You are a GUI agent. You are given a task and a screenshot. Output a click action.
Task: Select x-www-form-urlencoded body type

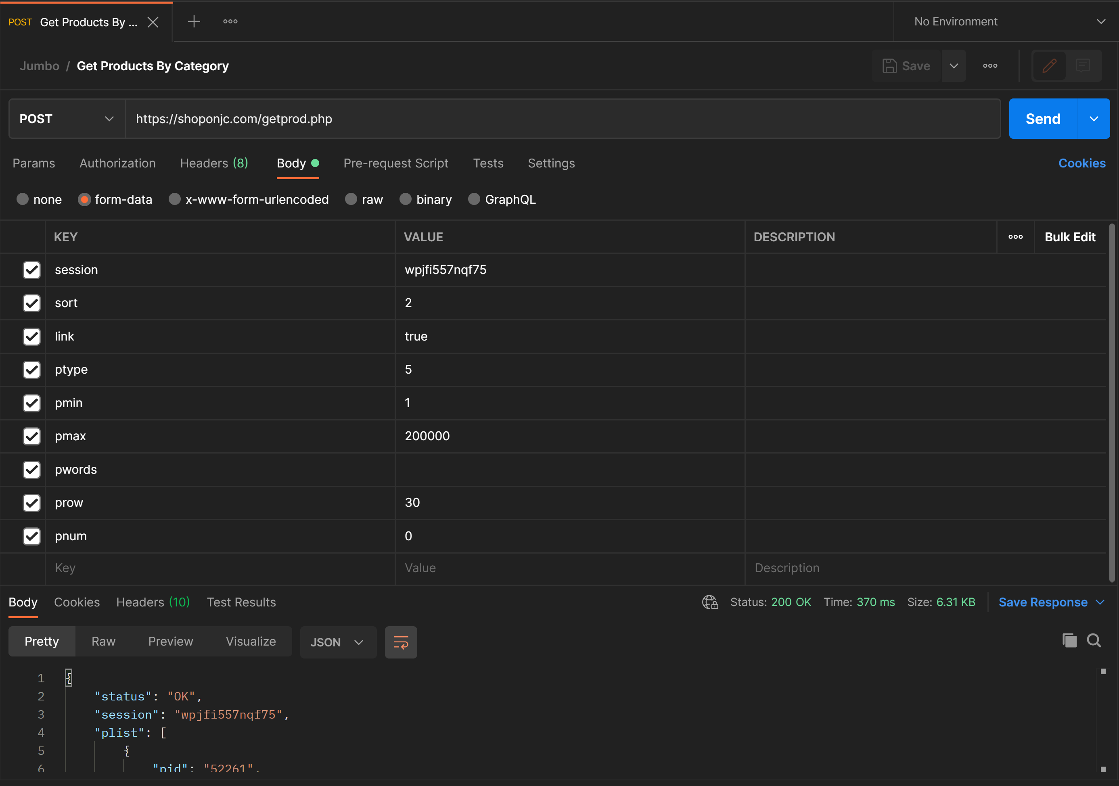tap(174, 199)
